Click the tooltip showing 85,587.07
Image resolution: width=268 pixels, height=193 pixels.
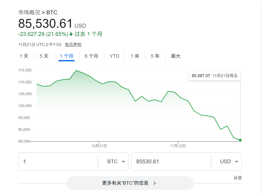(215, 76)
